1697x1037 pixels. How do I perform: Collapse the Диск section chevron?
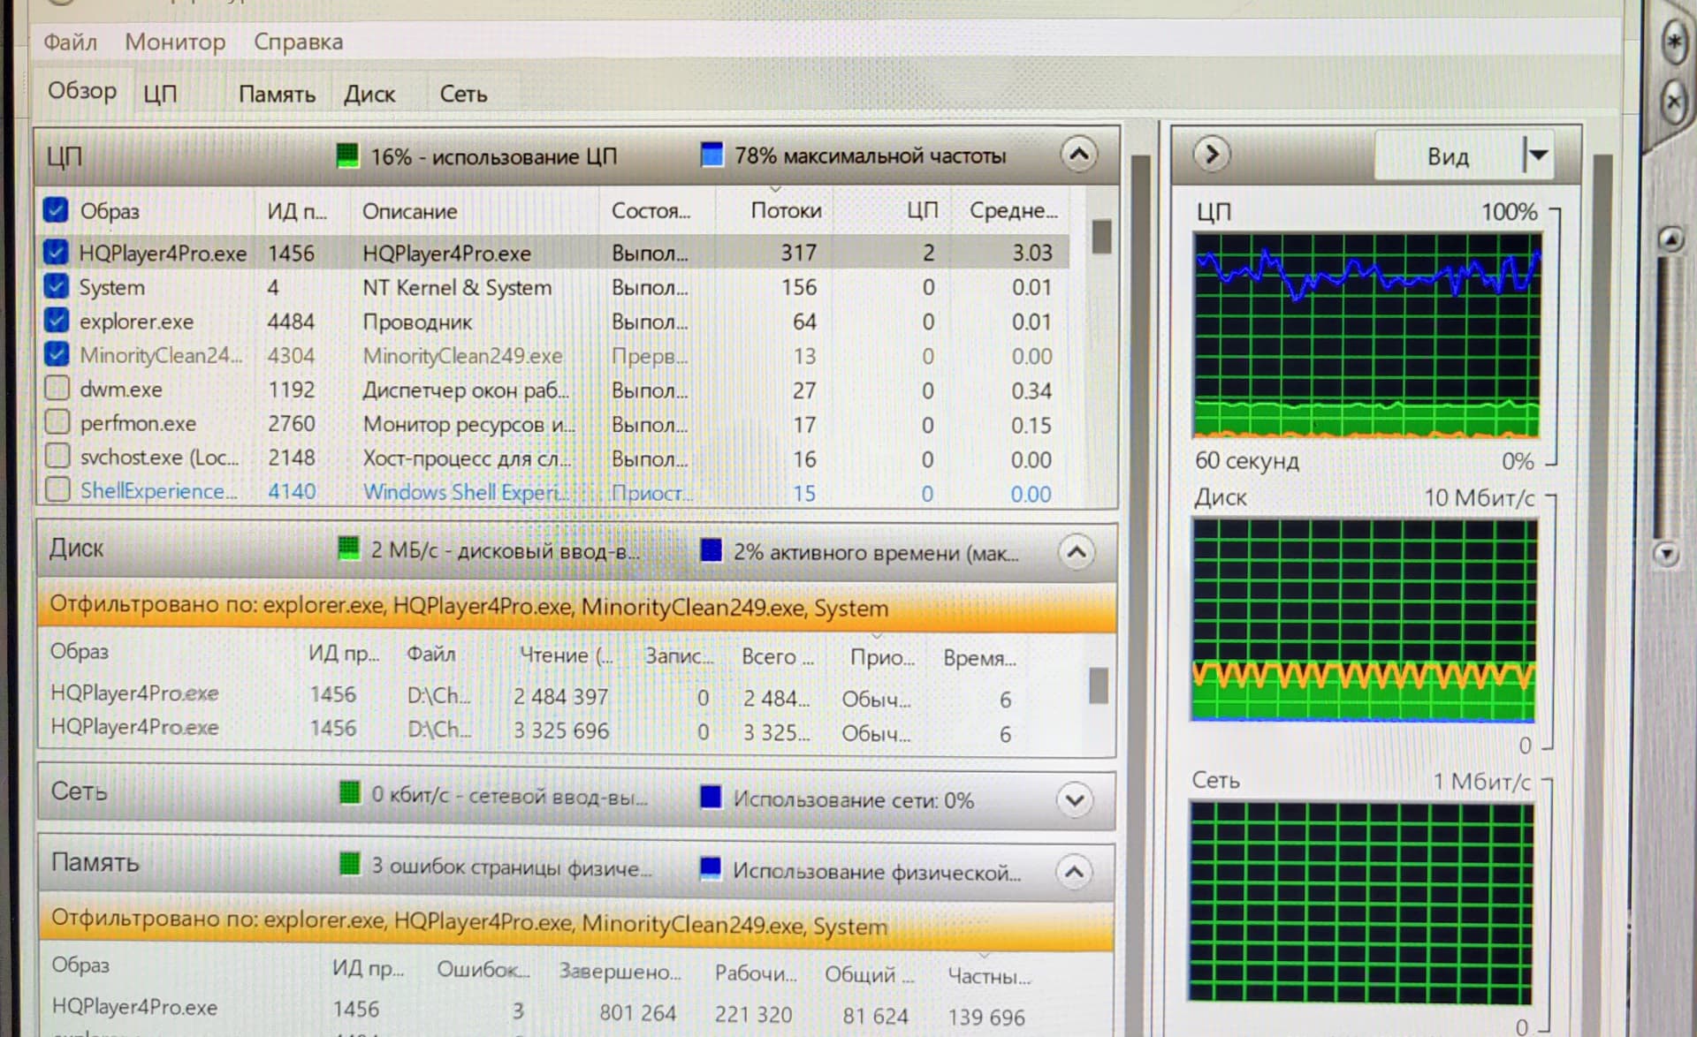pyautogui.click(x=1076, y=553)
